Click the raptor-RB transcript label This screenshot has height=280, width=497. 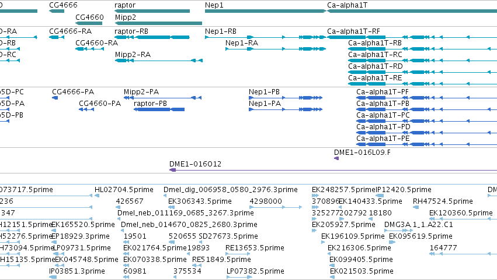(x=131, y=31)
